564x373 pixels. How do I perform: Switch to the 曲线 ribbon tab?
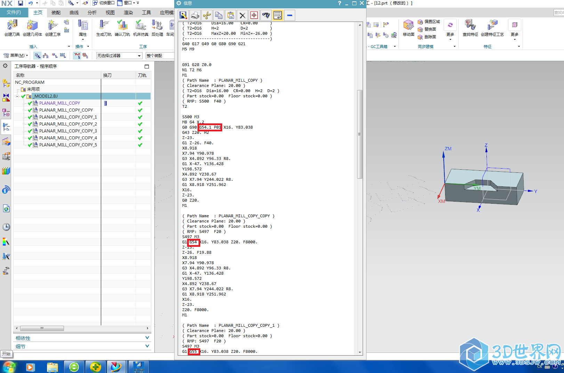[74, 13]
